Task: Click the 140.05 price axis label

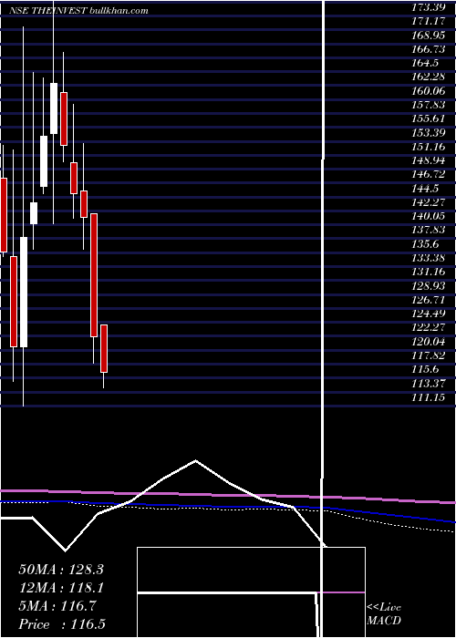Action: [x=429, y=216]
